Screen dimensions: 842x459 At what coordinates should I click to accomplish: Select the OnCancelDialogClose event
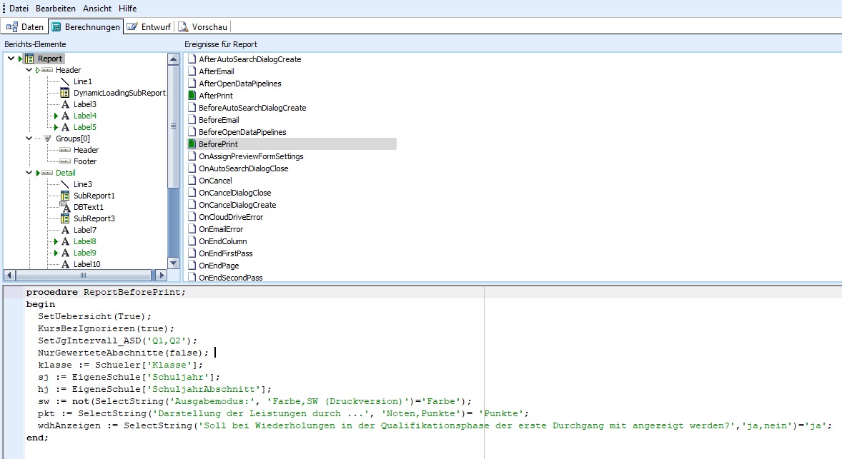(234, 193)
